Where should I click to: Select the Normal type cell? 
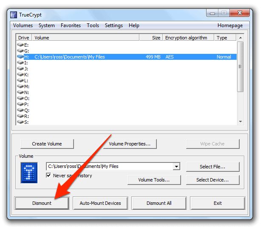224,57
